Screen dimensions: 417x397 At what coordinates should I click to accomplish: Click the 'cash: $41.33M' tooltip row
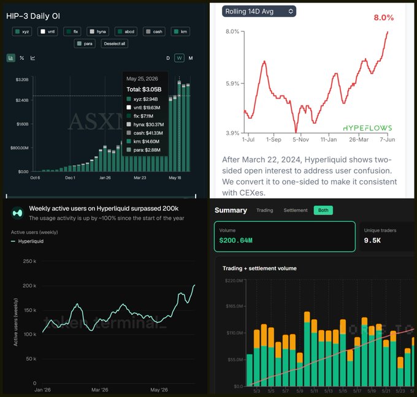145,133
